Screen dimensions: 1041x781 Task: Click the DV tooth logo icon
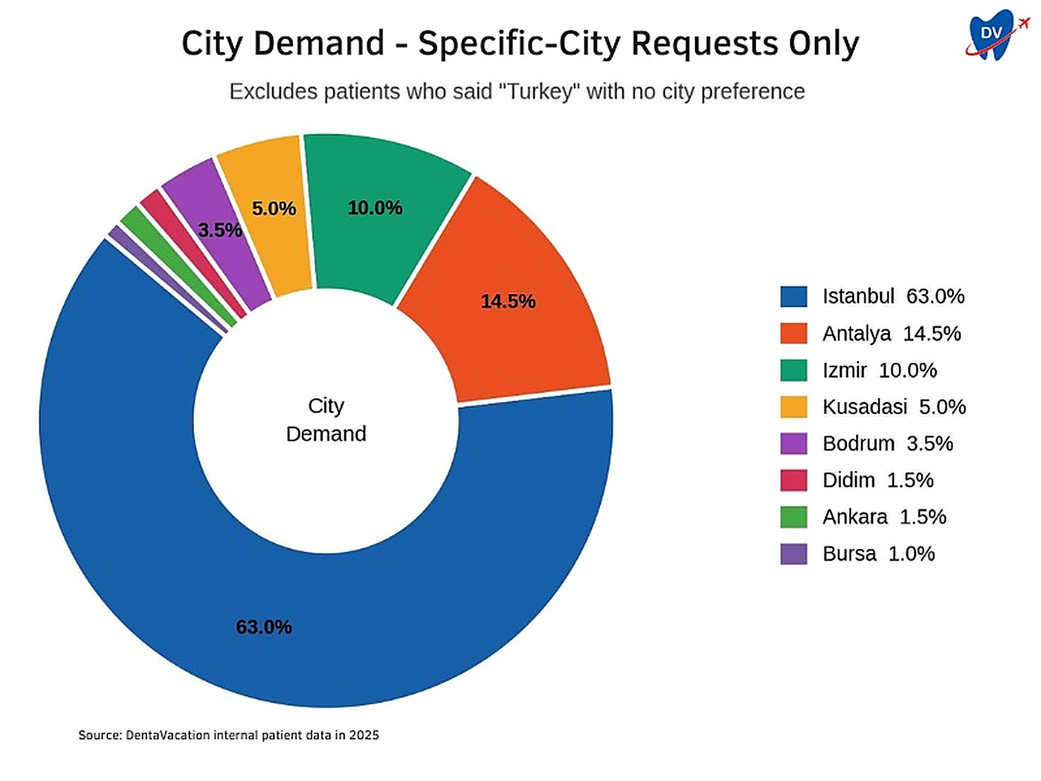pyautogui.click(x=997, y=34)
